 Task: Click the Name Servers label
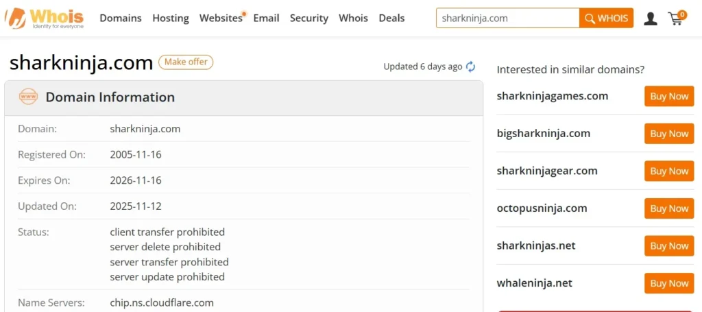tap(51, 303)
